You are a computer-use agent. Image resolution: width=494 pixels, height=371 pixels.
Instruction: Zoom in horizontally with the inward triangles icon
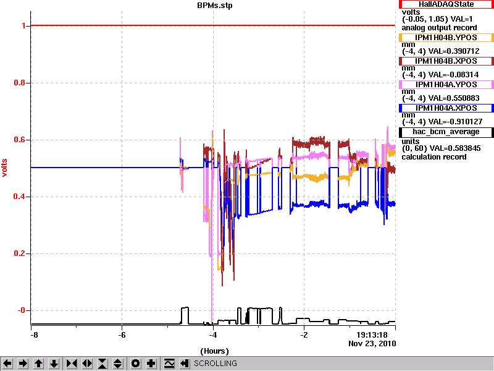point(72,364)
